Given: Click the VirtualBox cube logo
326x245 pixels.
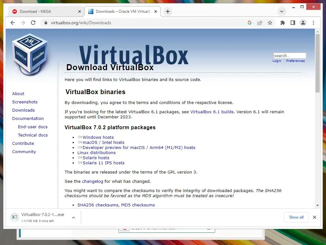Looking at the screenshot, I should (30, 55).
